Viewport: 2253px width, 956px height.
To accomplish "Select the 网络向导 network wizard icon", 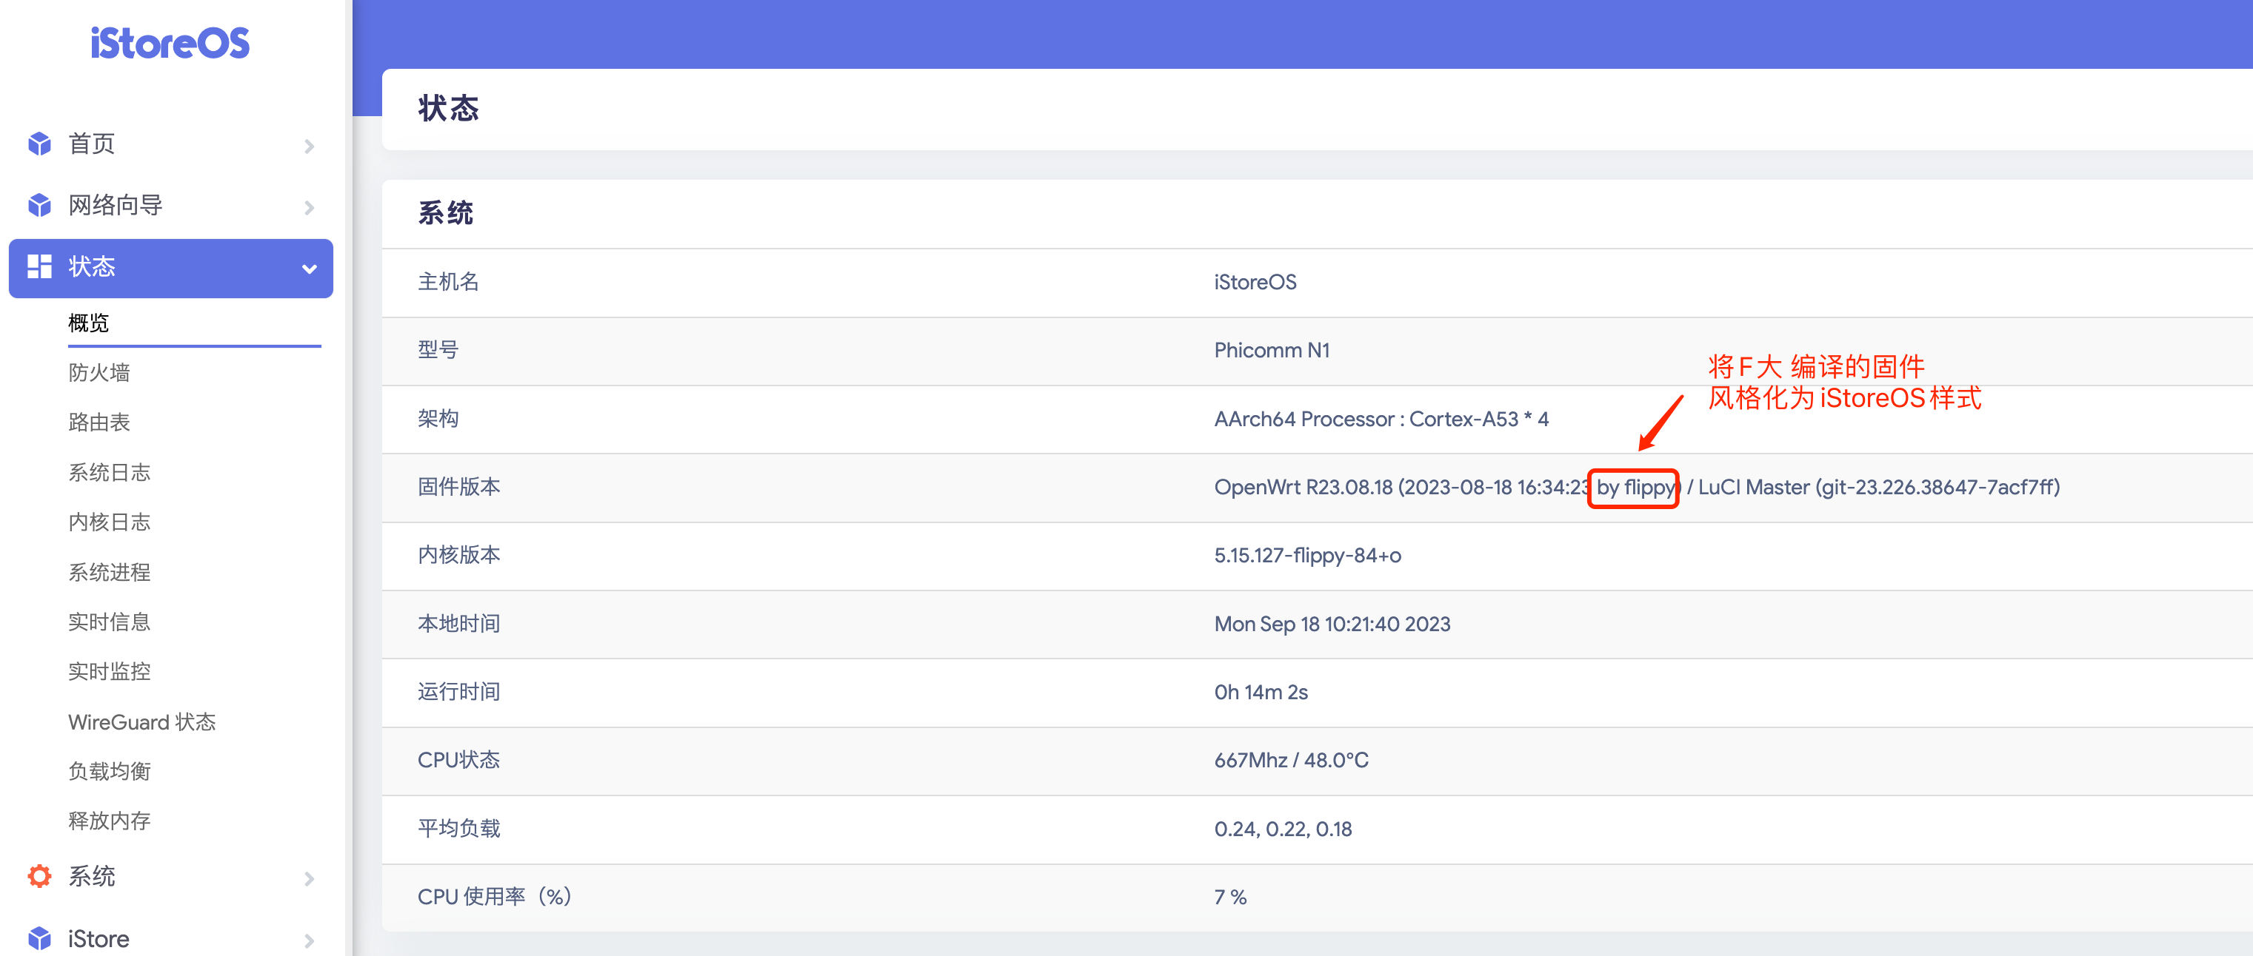I will (40, 206).
